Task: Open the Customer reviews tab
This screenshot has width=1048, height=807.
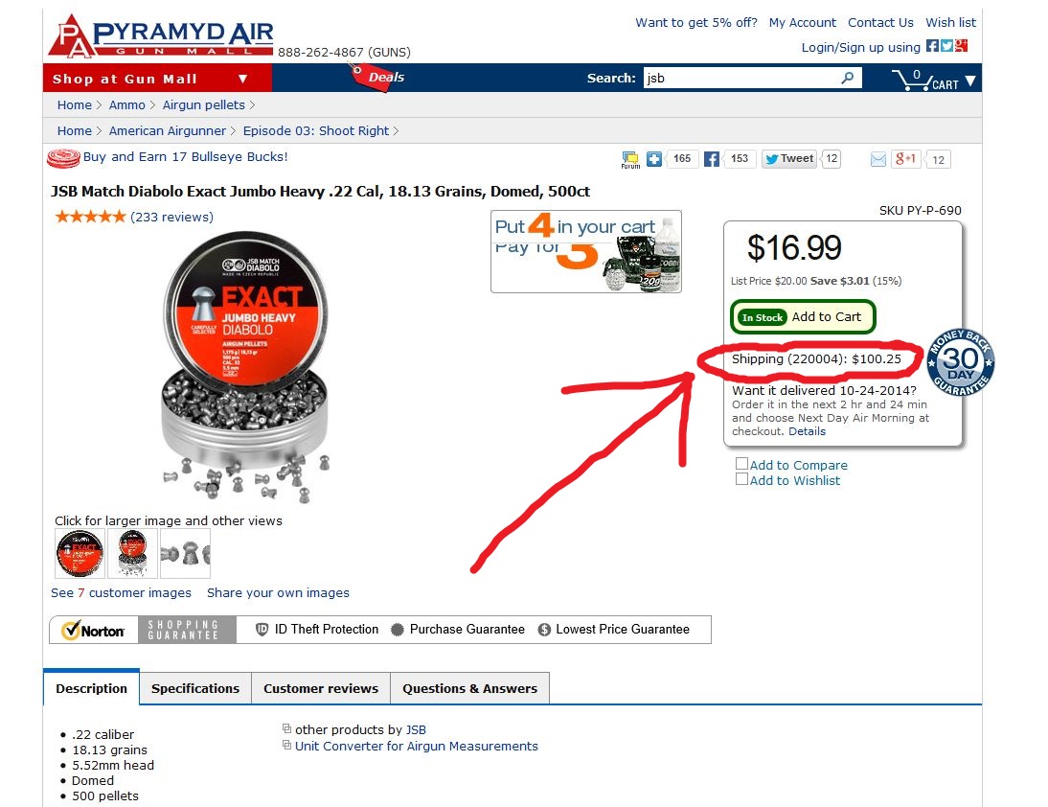Action: click(321, 688)
